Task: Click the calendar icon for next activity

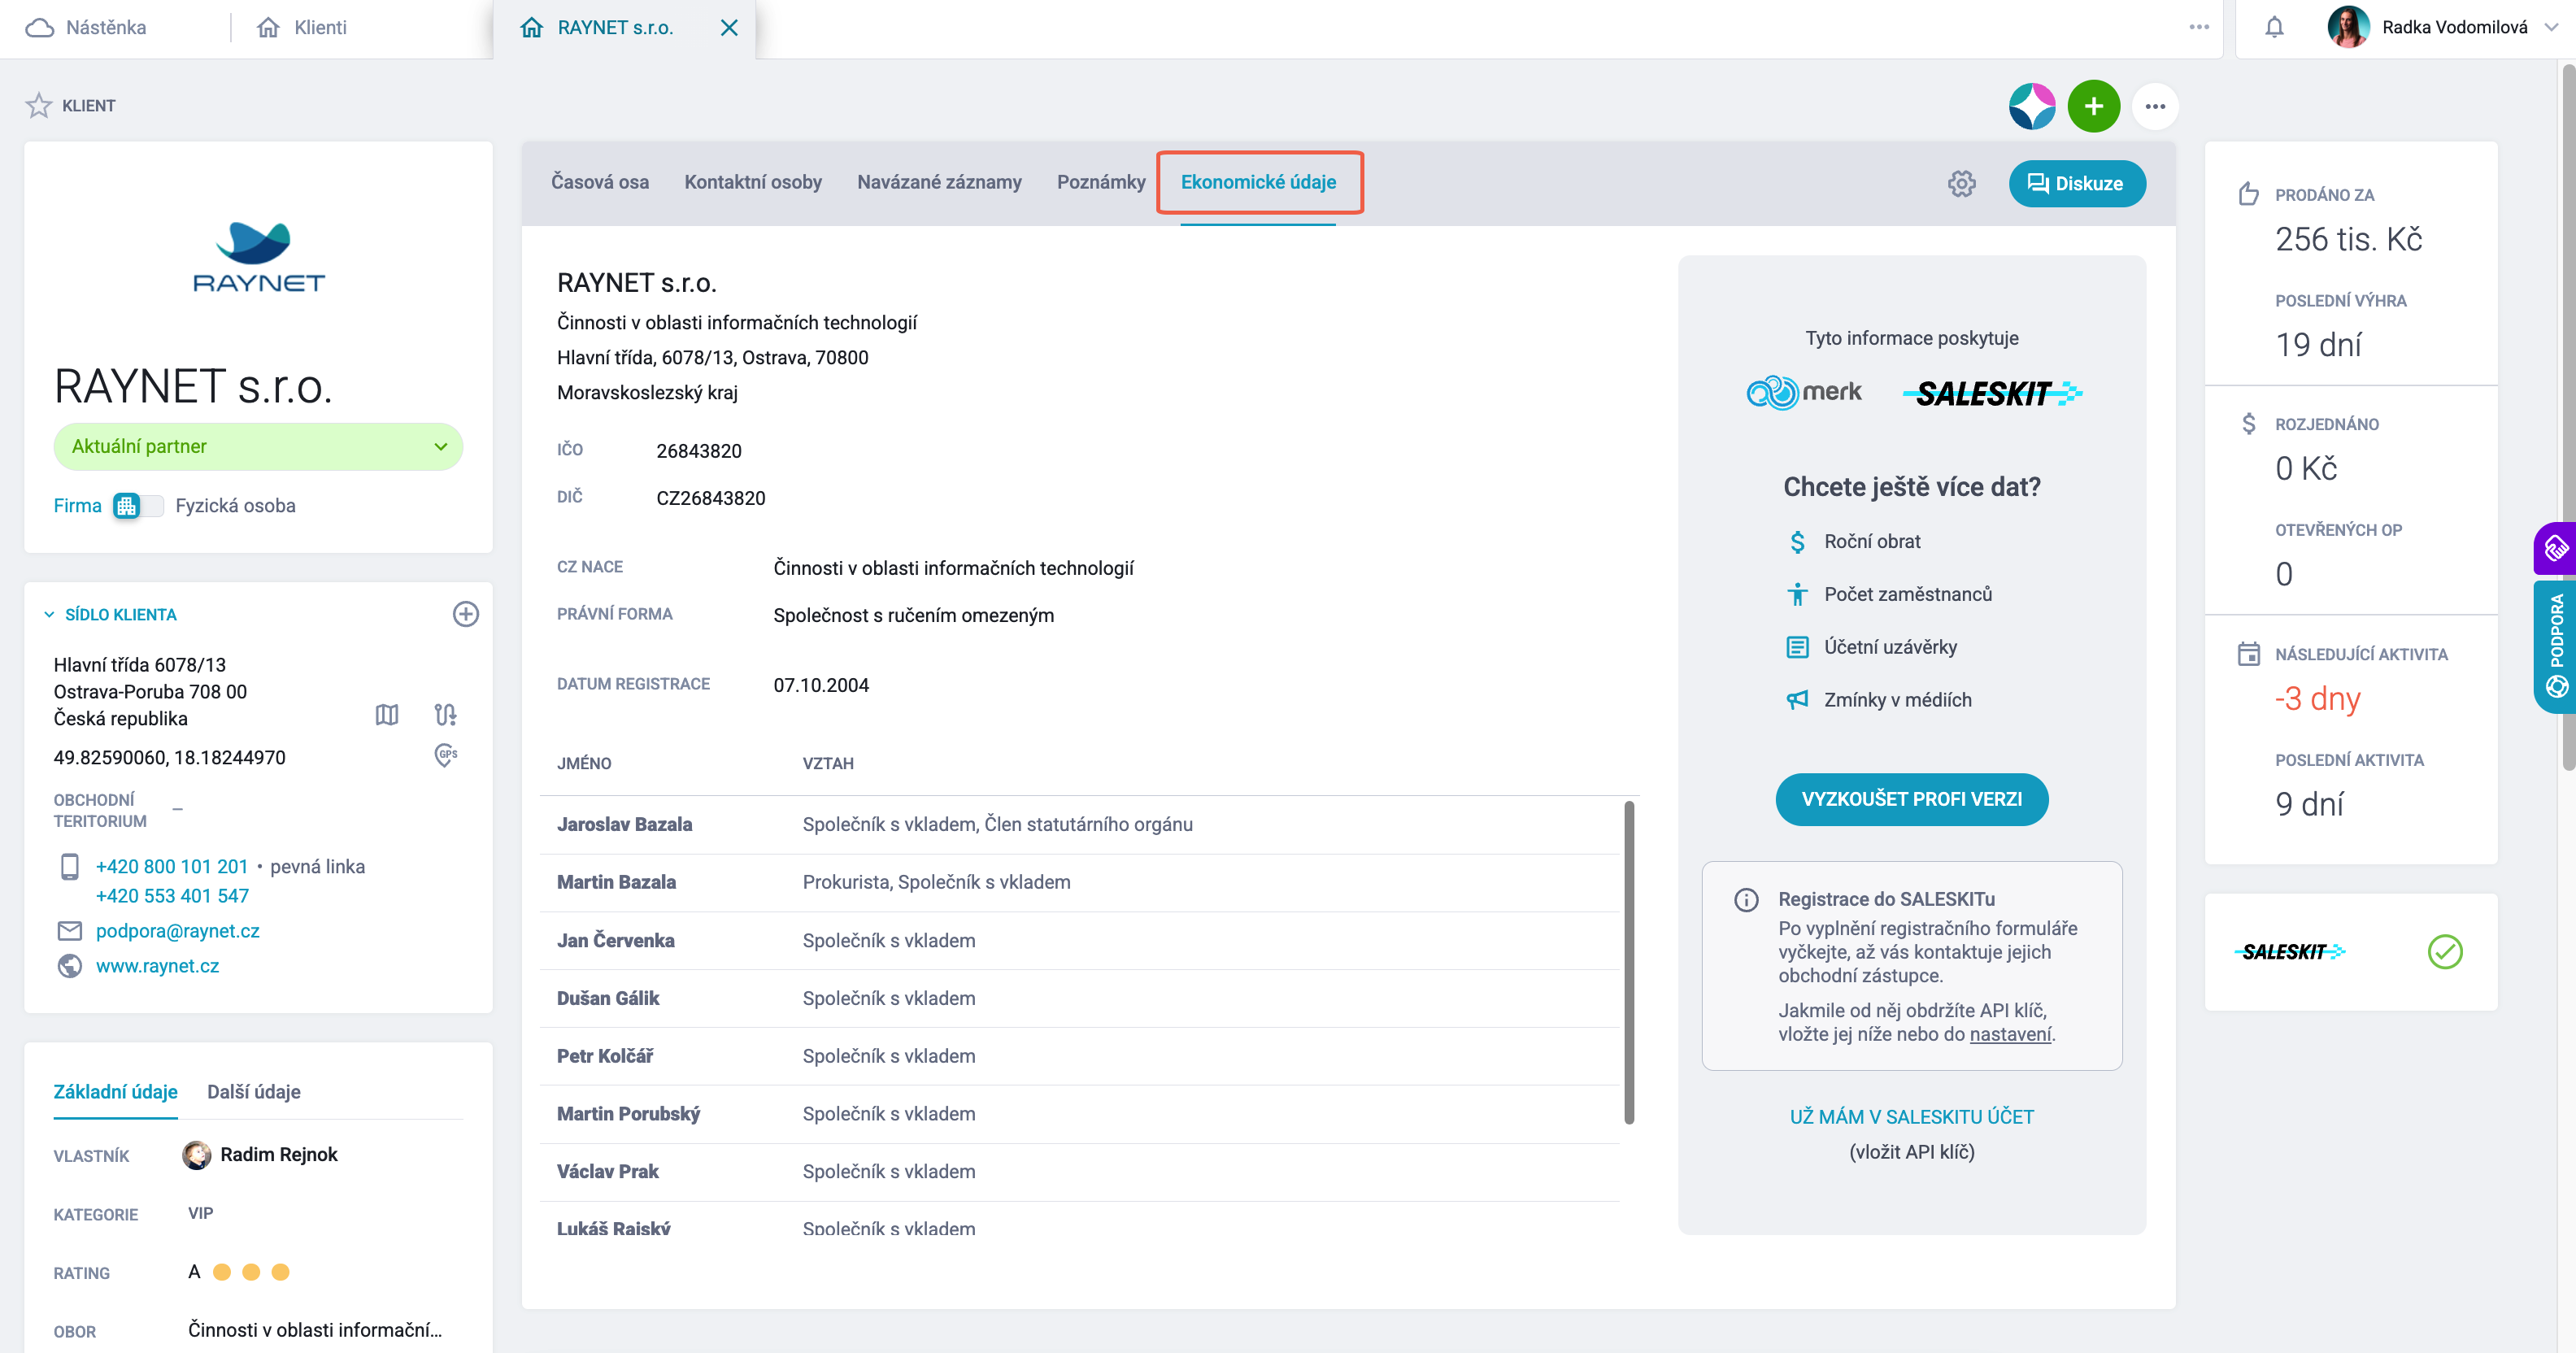Action: (2249, 654)
